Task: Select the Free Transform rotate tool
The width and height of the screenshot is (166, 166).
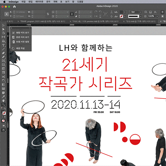Action: tap(3, 81)
